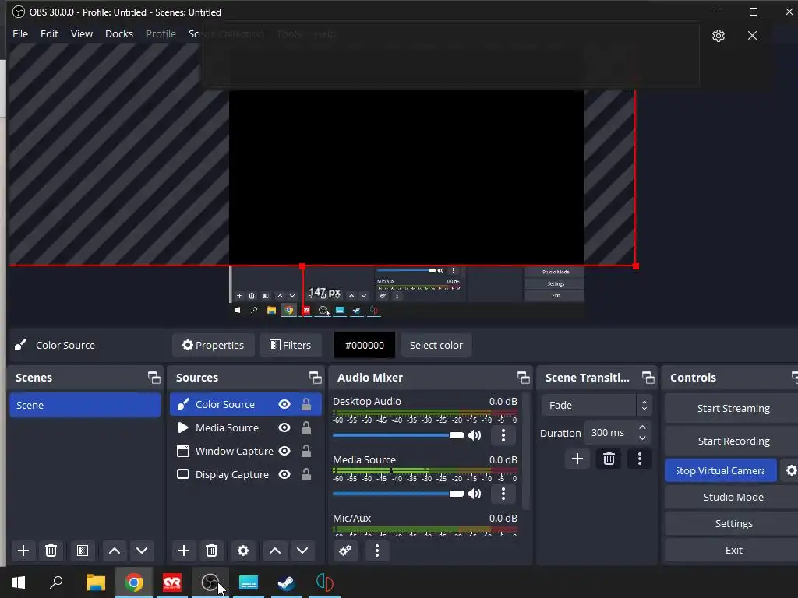Screen dimensions: 798x598
Task: Open the View menu
Action: 81,34
